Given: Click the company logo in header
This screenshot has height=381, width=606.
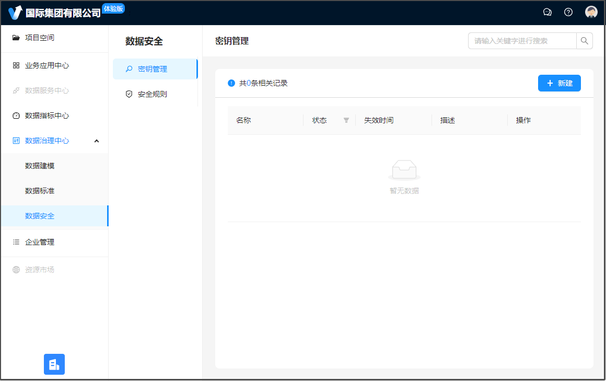Looking at the screenshot, I should point(16,13).
